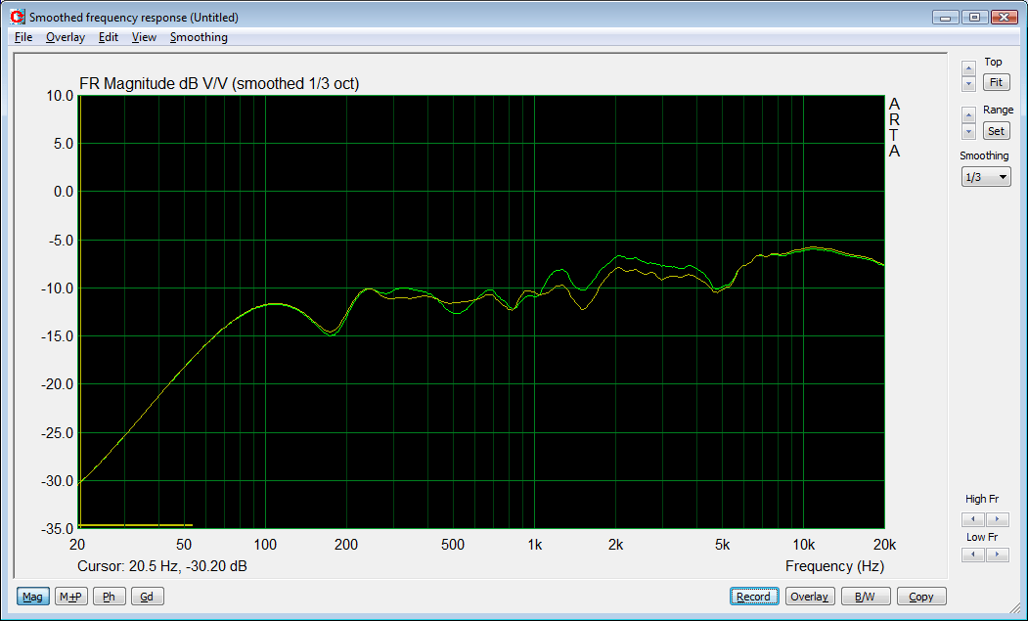
Task: Switch to M+P view
Action: point(70,597)
